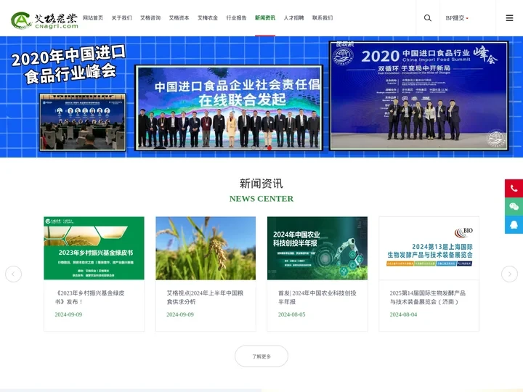Open the hamburger menu icon

(509, 18)
